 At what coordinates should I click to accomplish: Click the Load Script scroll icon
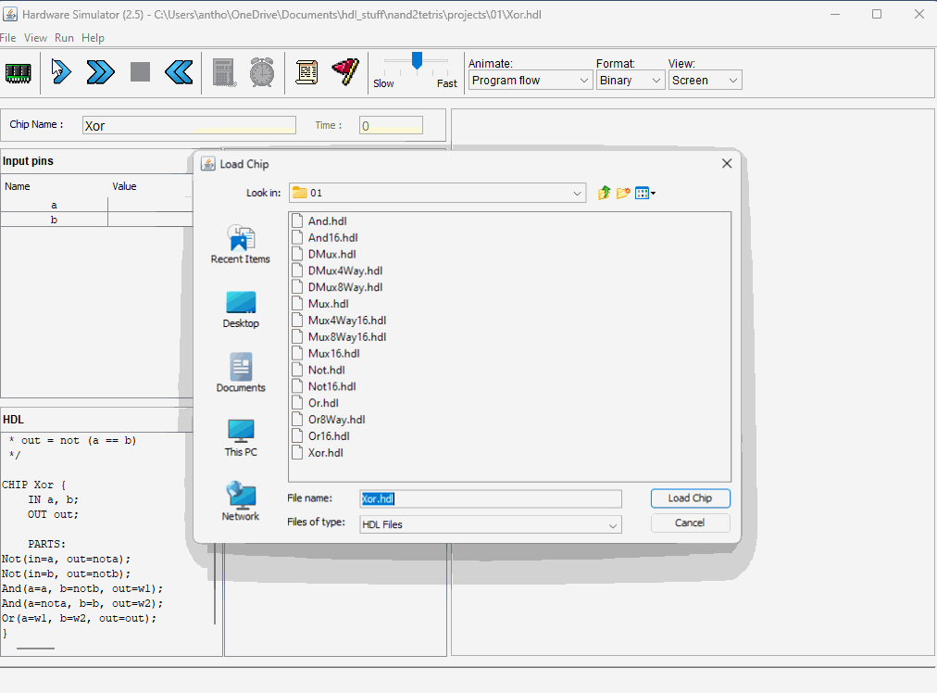point(306,72)
